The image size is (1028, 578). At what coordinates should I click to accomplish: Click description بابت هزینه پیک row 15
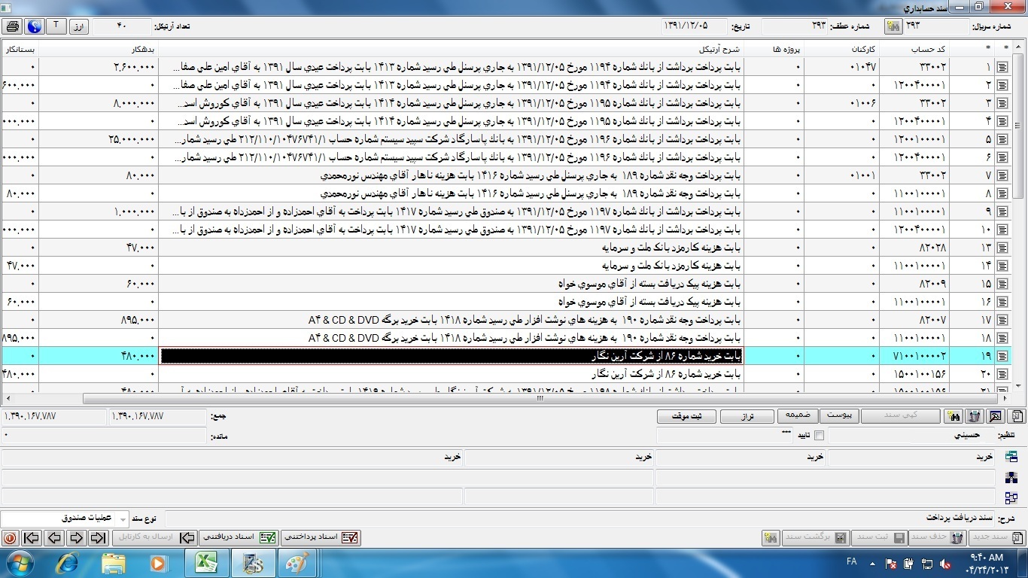pos(451,284)
